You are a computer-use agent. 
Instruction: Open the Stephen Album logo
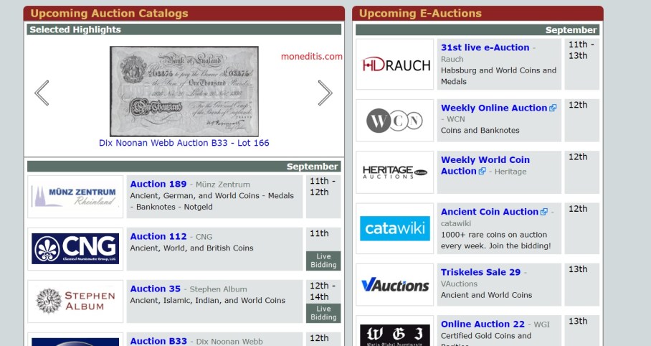(75, 301)
